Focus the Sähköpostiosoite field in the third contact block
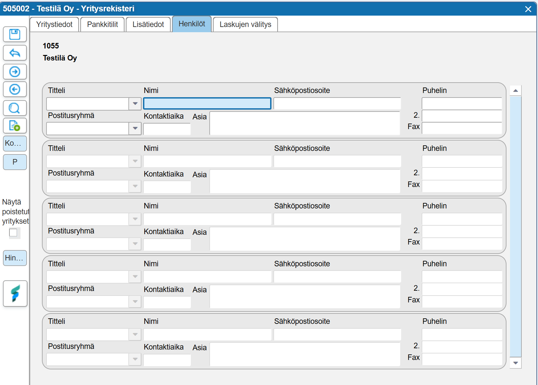Screen dimensions: 538x385 [x=337, y=219]
